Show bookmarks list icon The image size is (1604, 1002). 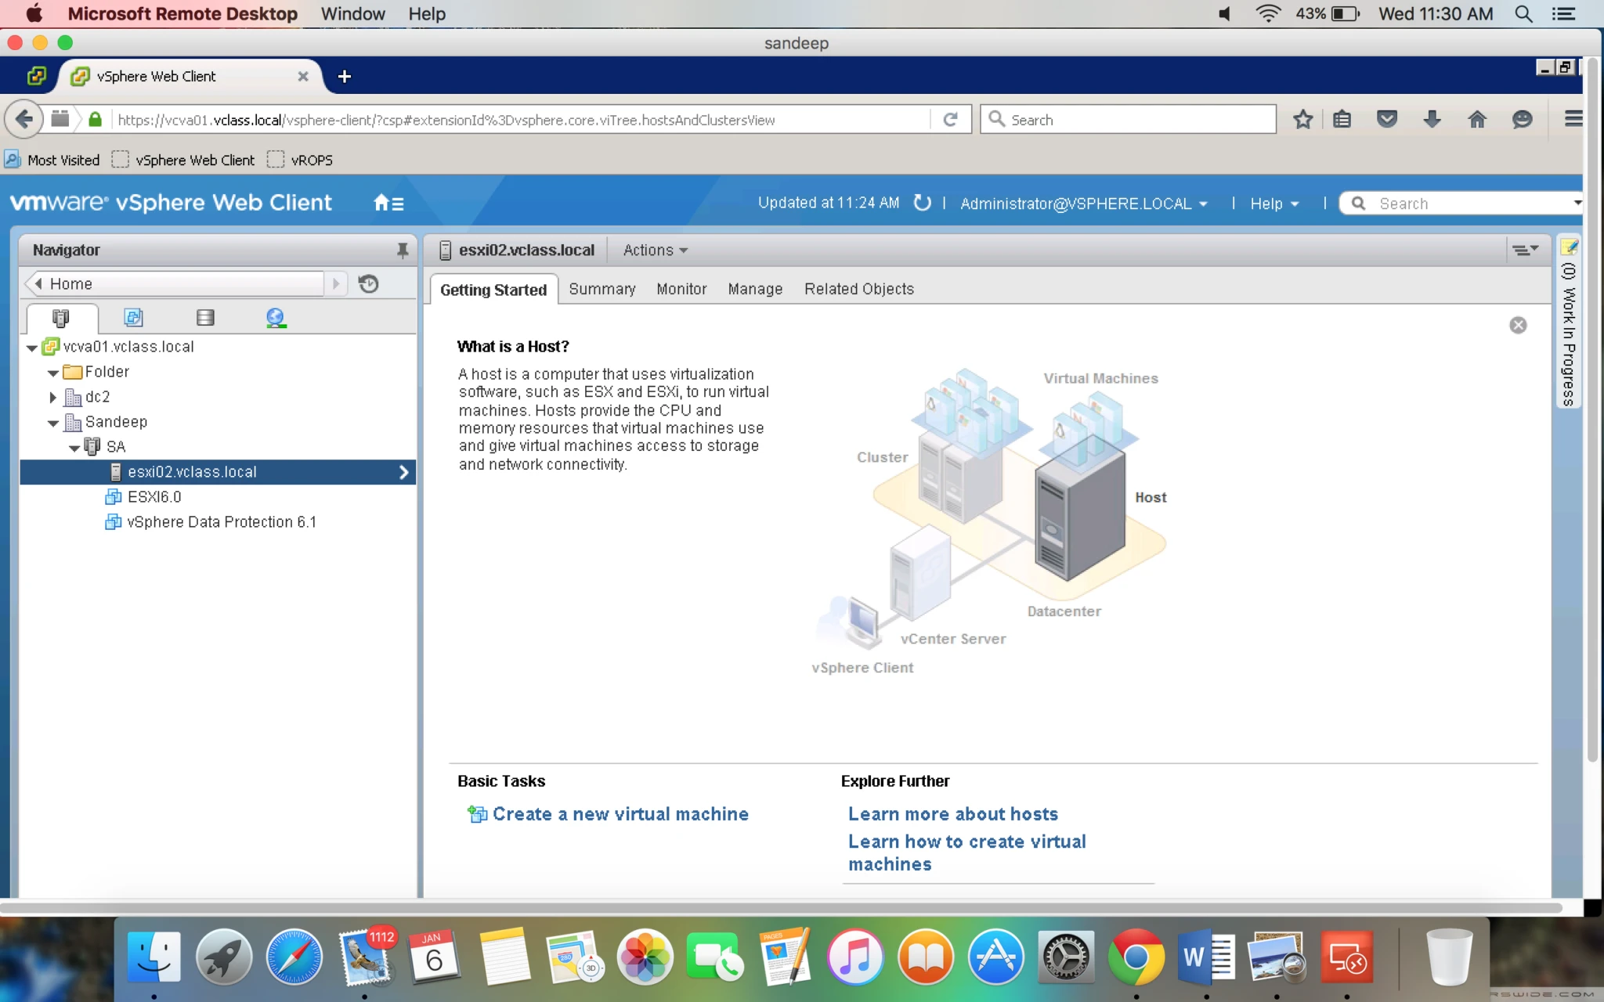coord(1342,119)
